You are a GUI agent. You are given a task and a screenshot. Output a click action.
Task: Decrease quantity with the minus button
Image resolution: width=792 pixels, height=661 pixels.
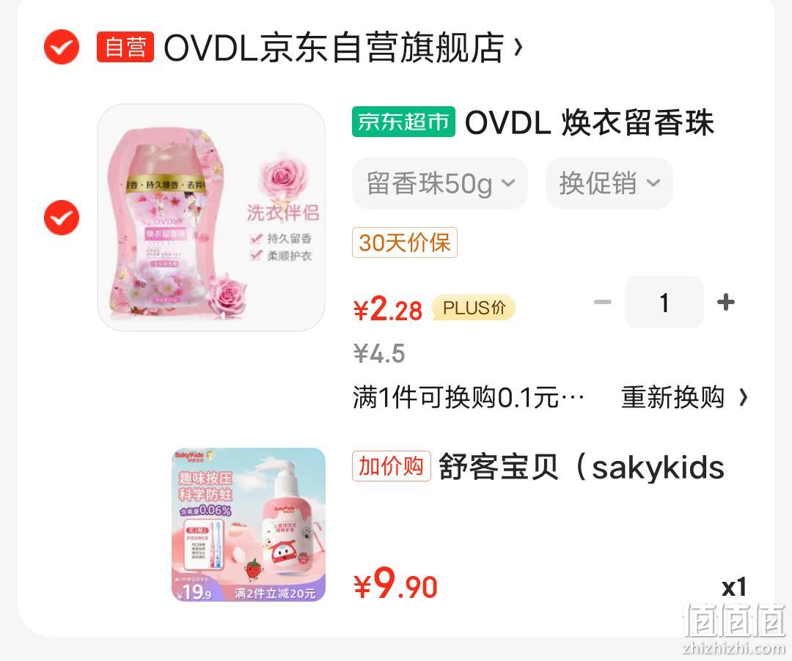point(602,302)
